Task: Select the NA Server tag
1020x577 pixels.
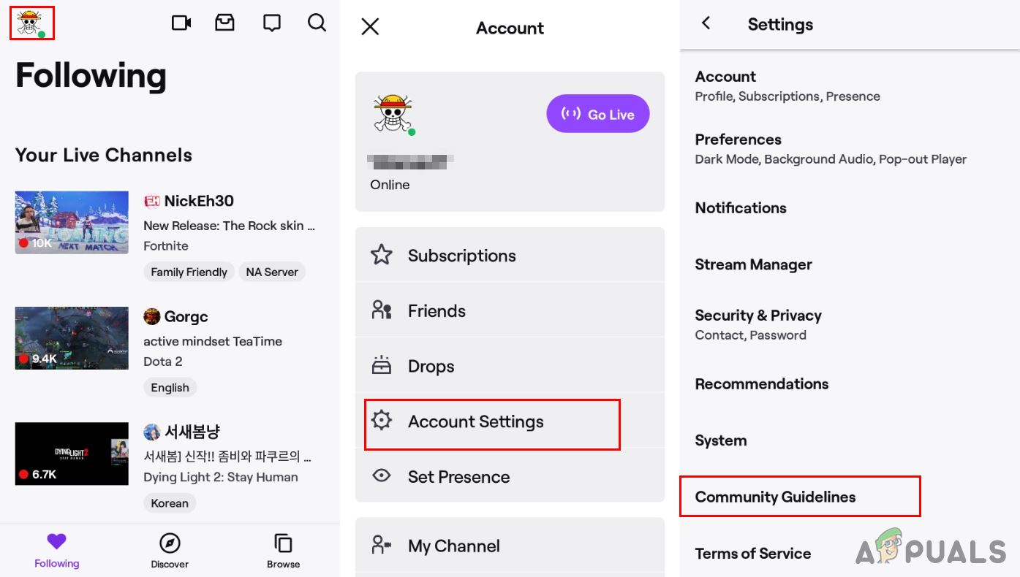Action: (272, 272)
